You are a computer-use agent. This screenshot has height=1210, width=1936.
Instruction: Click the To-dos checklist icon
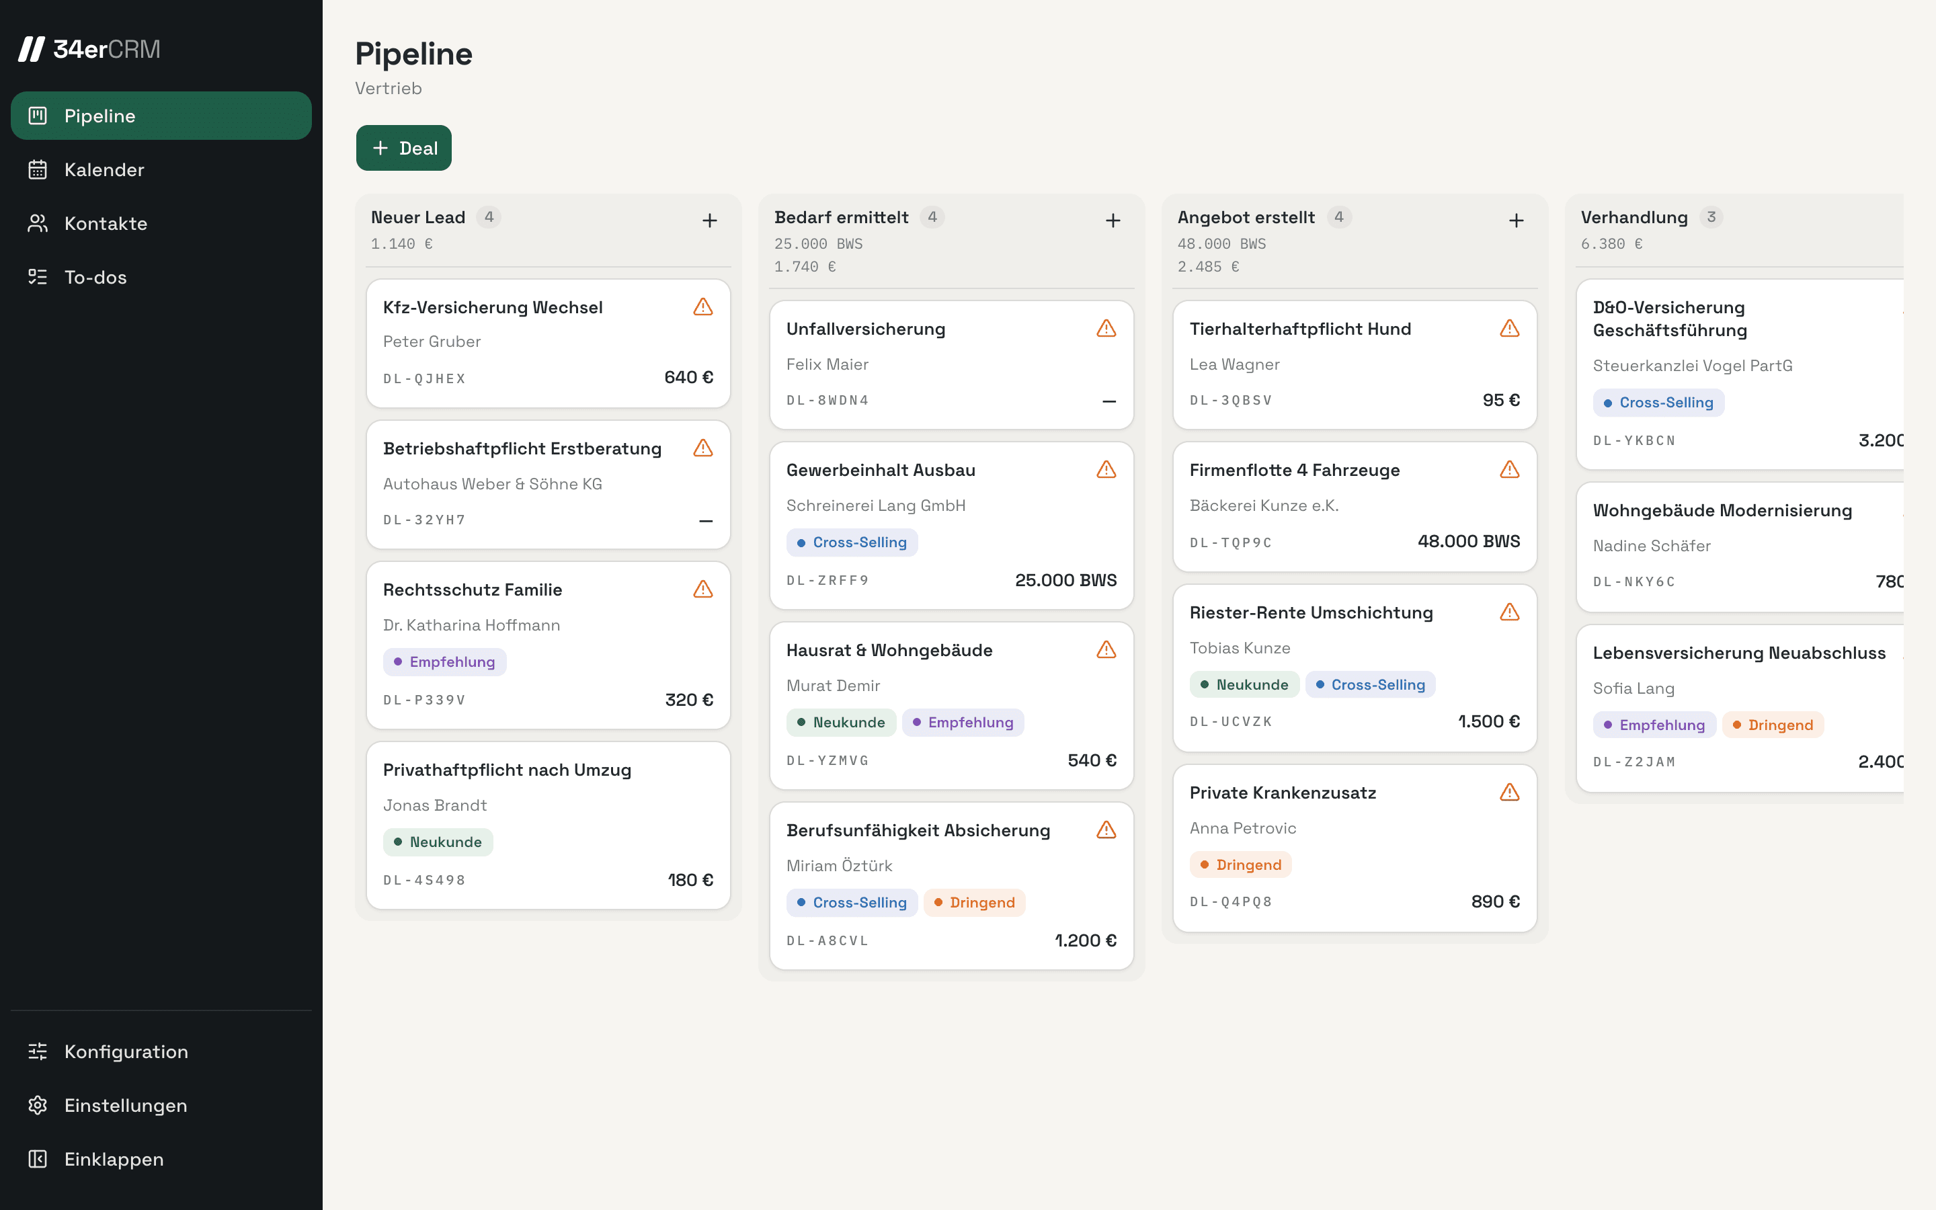tap(38, 277)
